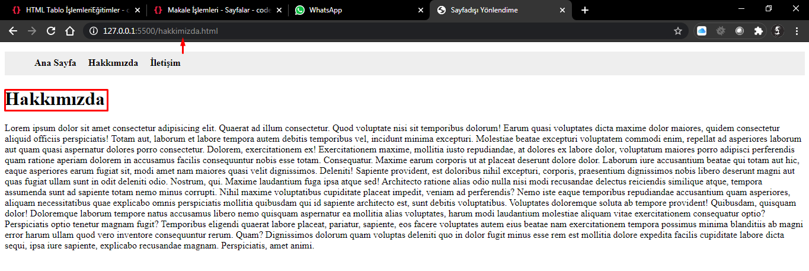Open the iCloud extension
This screenshot has width=809, height=271.
click(x=702, y=31)
